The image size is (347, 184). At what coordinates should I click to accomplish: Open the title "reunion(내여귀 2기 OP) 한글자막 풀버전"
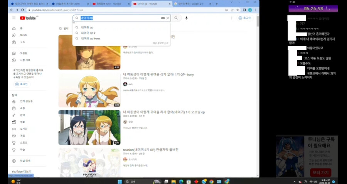tap(150, 150)
